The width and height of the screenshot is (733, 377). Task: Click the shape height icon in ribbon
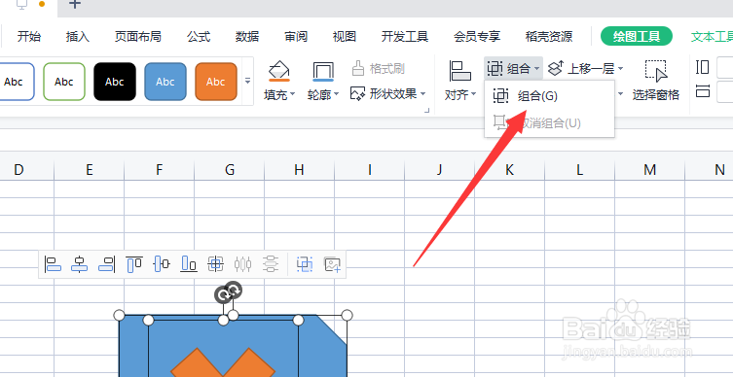tap(702, 67)
